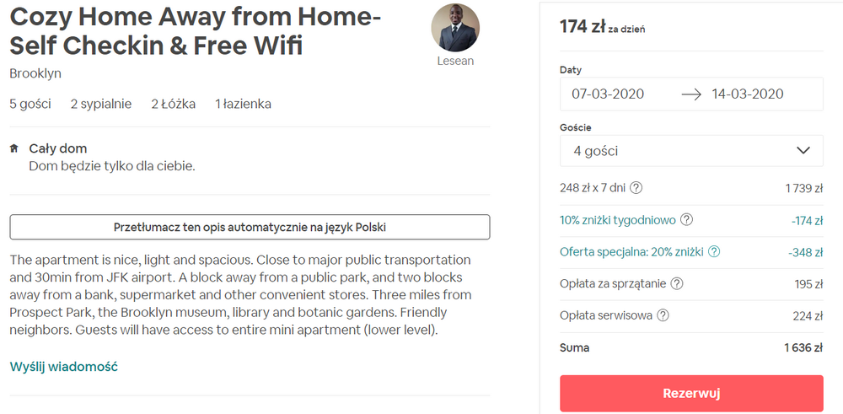The width and height of the screenshot is (843, 414).
Task: Select the check-out date 14-03-2020 field
Action: (x=748, y=94)
